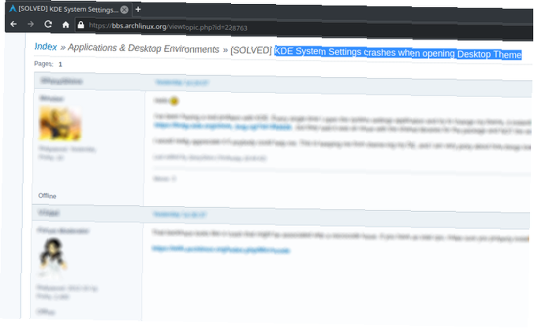534x329 pixels.
Task: Open a new browser tab
Action: [138, 9]
